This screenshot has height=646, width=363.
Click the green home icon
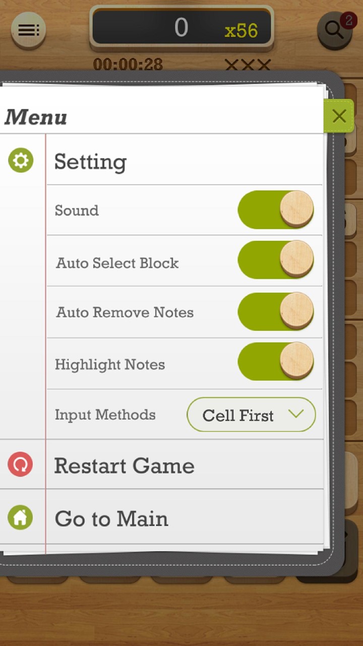21,518
